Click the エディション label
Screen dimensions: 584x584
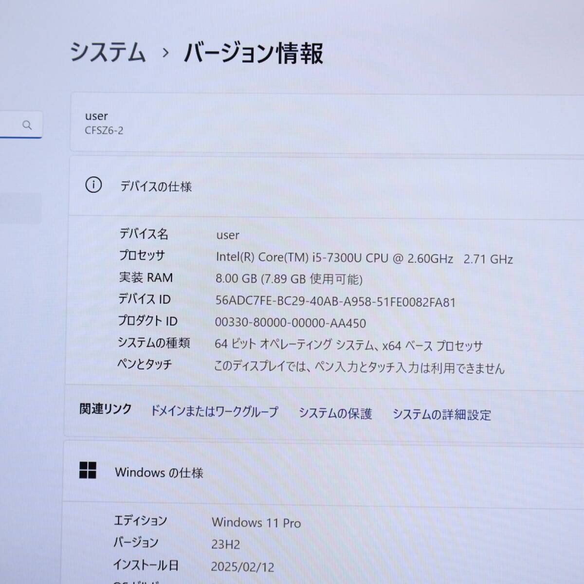click(140, 521)
